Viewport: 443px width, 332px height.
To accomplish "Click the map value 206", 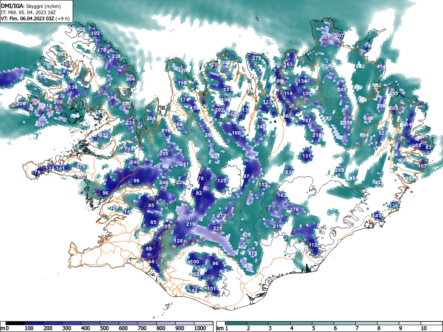I will coord(21,104).
